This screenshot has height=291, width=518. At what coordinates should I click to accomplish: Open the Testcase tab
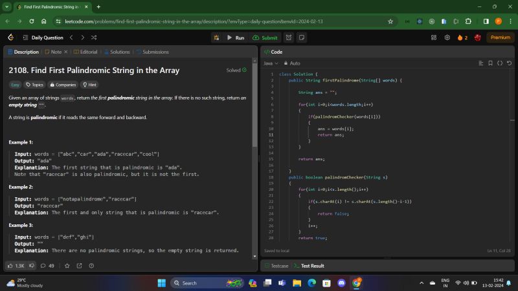click(276, 266)
